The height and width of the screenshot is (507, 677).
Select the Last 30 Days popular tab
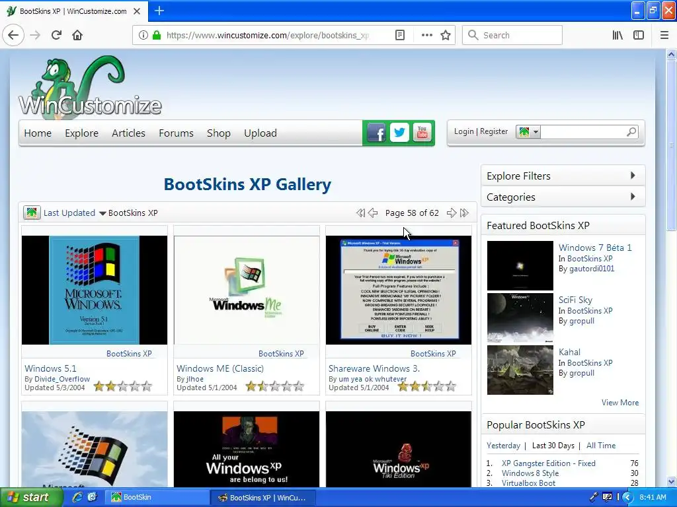point(553,446)
